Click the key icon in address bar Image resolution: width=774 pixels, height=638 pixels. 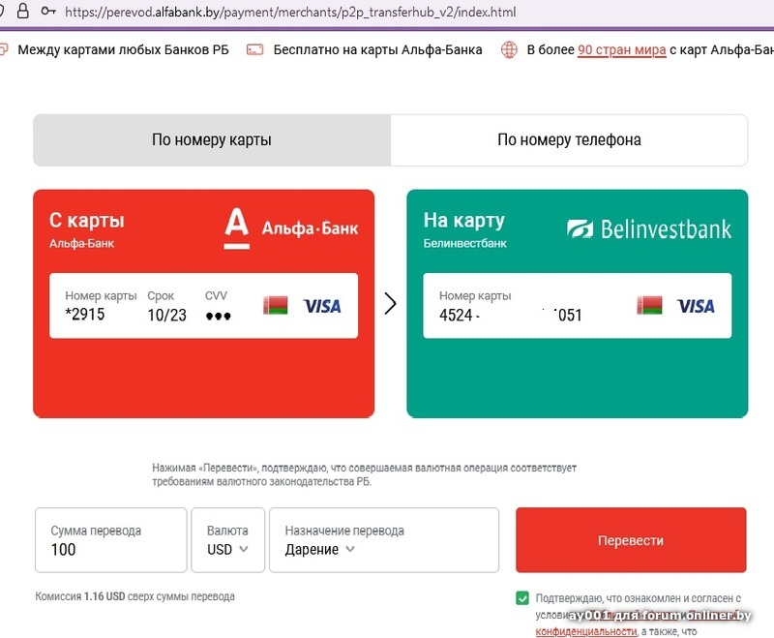[x=47, y=11]
